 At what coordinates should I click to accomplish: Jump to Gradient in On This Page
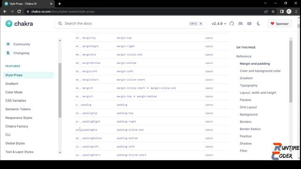246,78
